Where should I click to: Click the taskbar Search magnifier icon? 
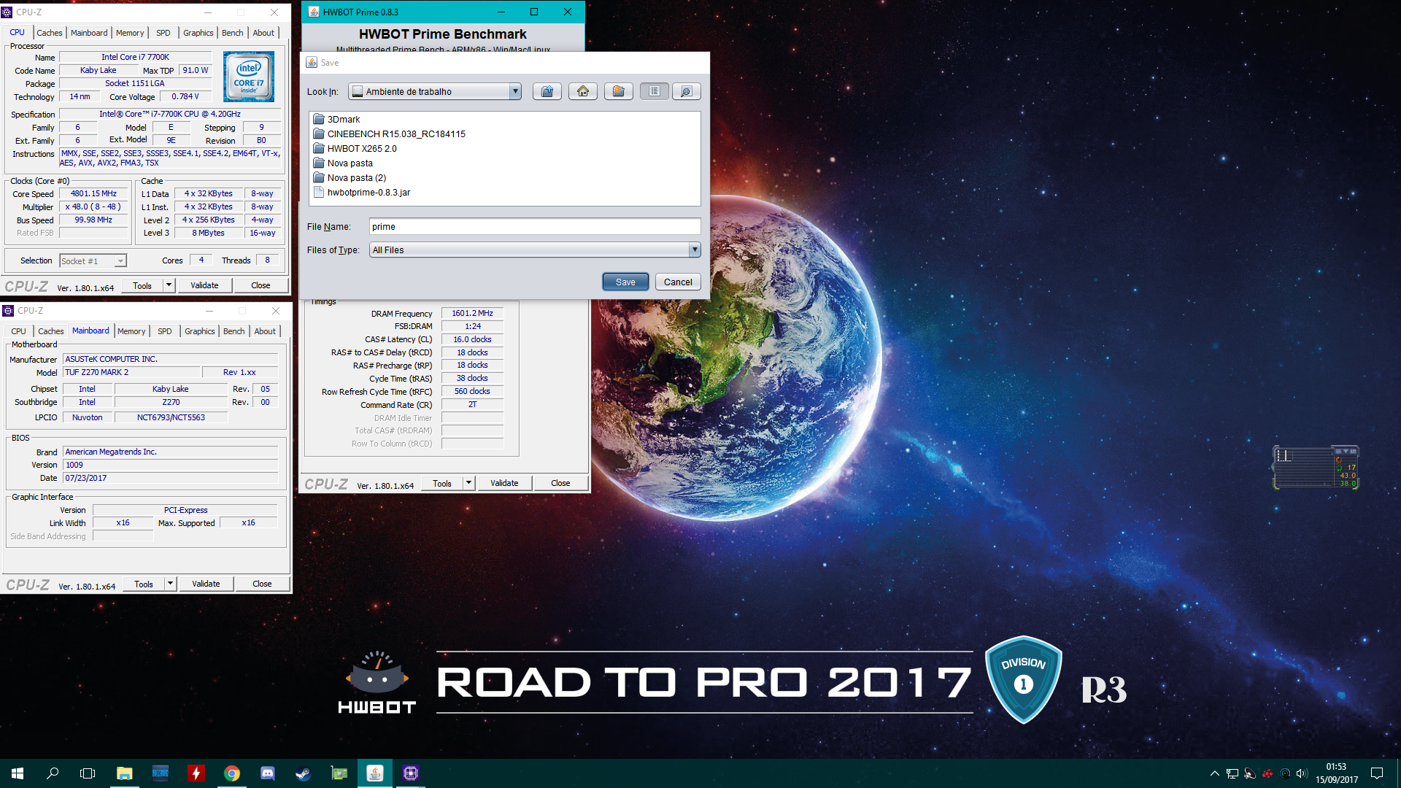coord(53,773)
